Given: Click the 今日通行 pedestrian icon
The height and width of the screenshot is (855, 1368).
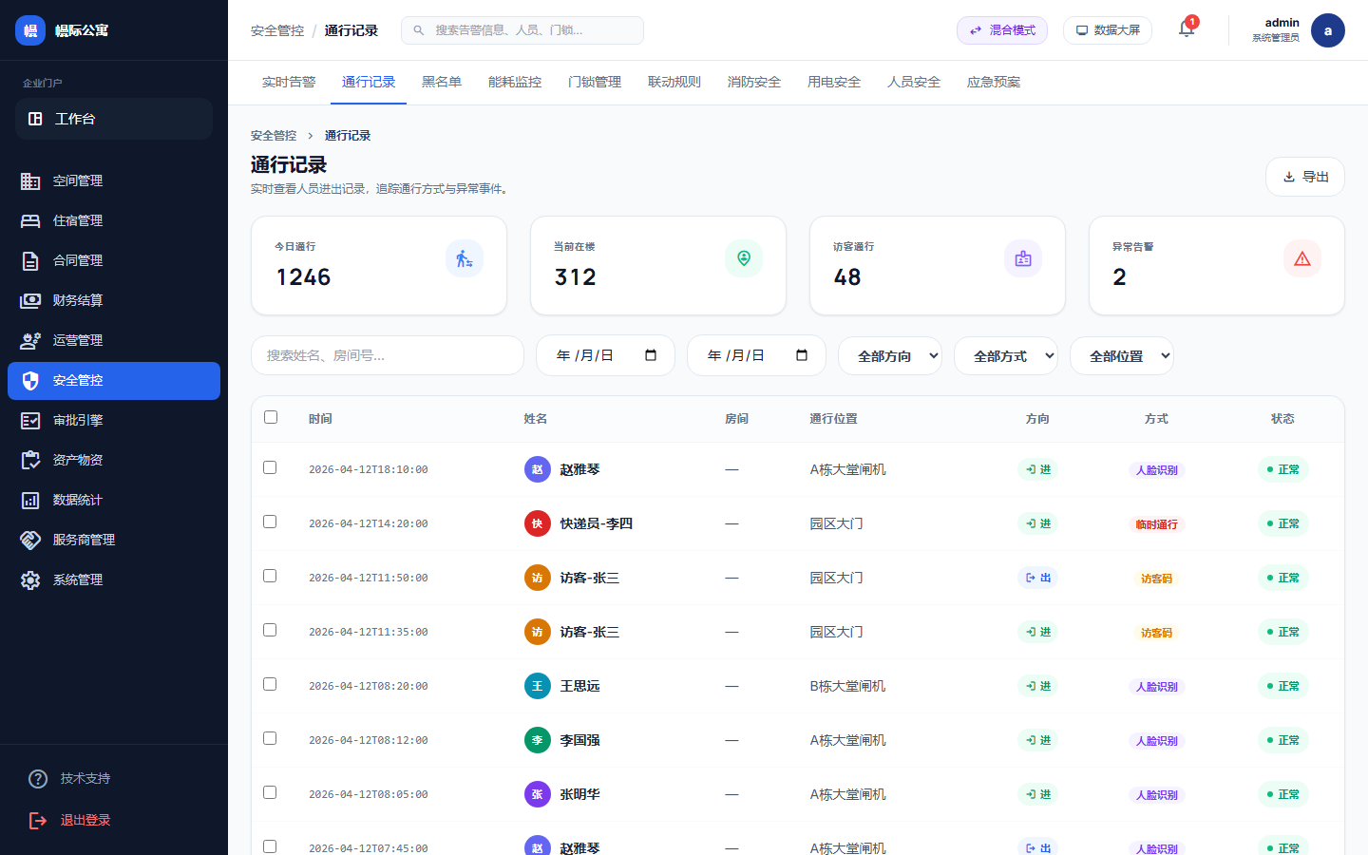Looking at the screenshot, I should click(x=465, y=257).
